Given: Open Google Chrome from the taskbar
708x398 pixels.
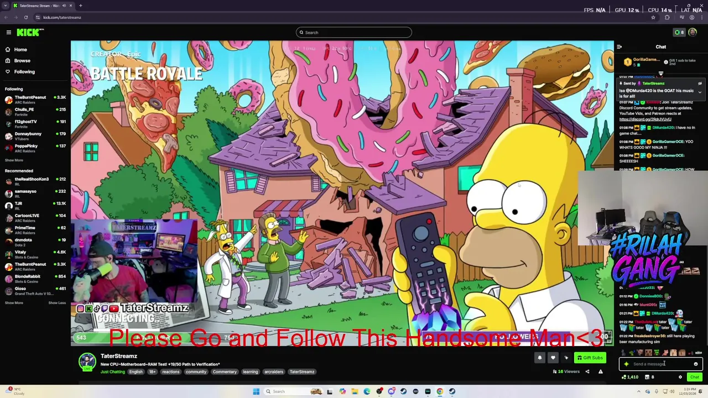Looking at the screenshot, I should (440, 392).
